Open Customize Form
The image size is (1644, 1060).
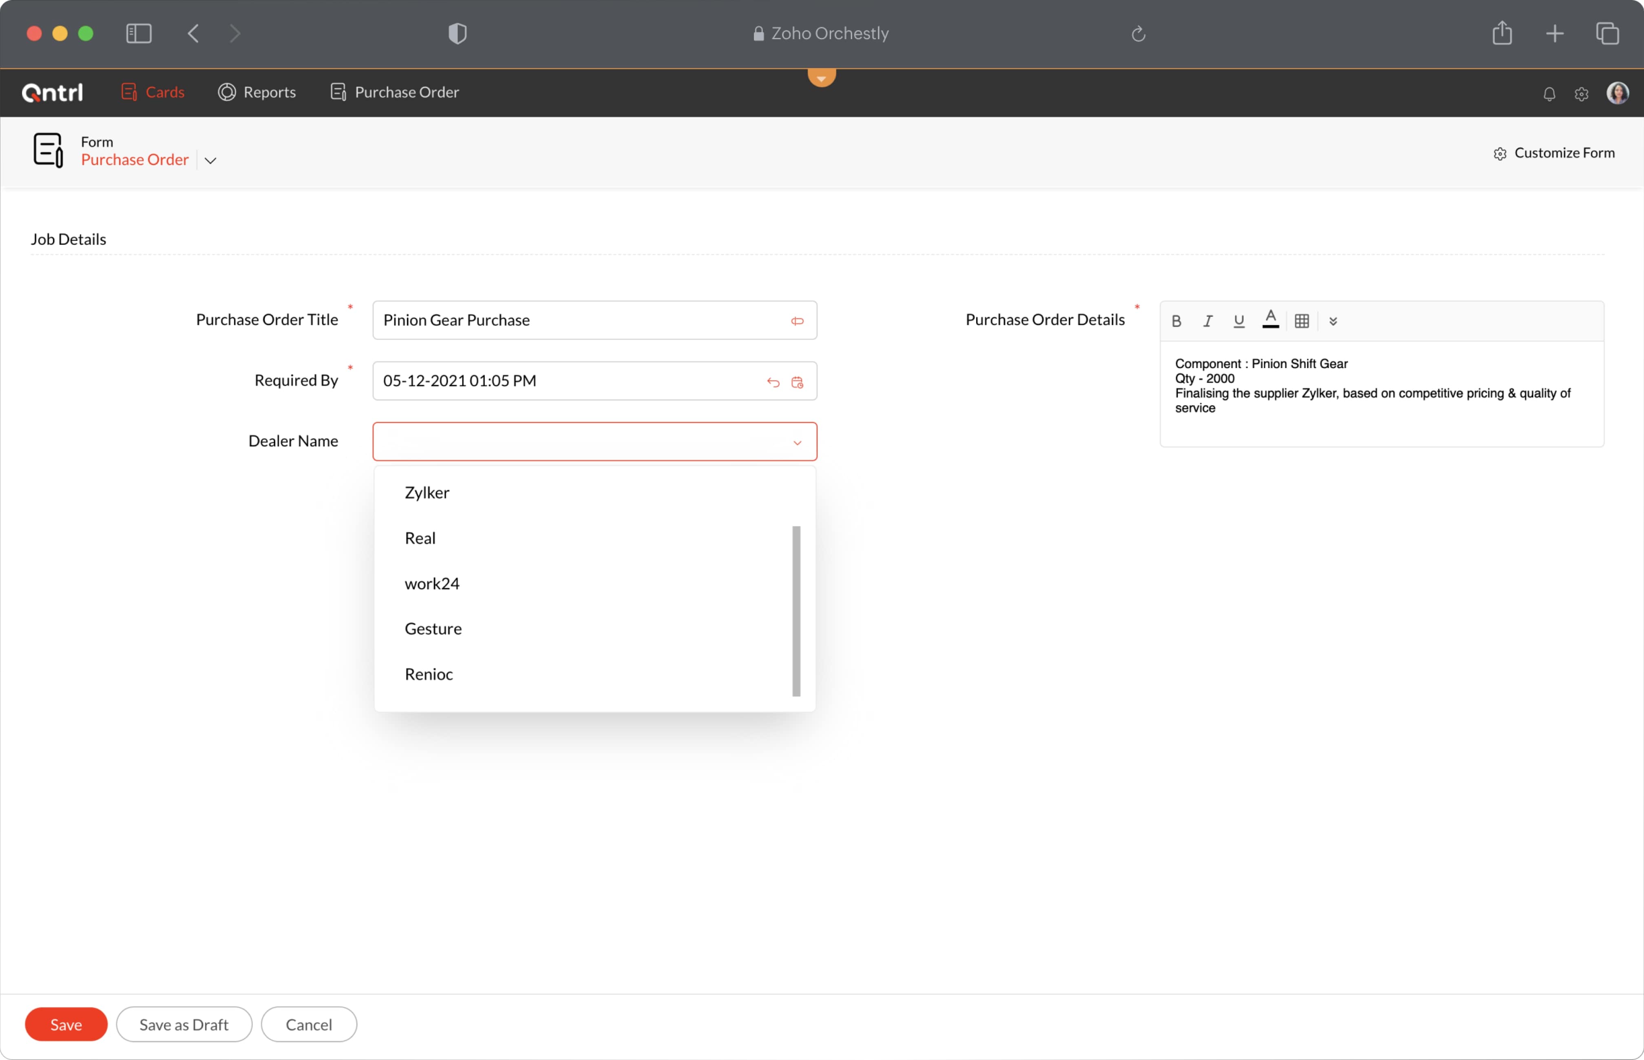pyautogui.click(x=1554, y=153)
